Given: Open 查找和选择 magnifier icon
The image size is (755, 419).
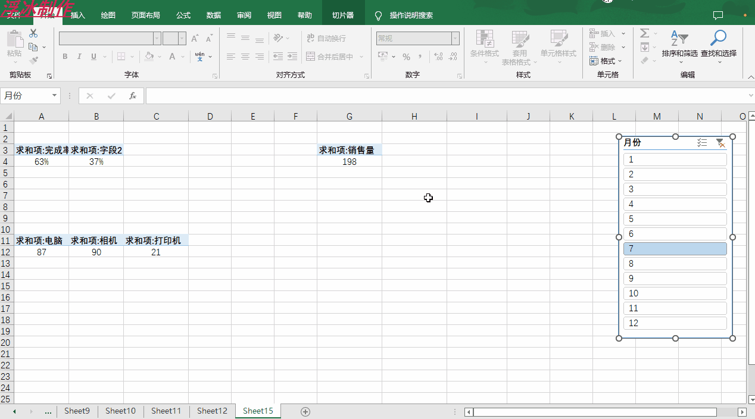Looking at the screenshot, I should click(x=719, y=38).
